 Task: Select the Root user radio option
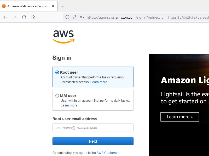(57, 72)
